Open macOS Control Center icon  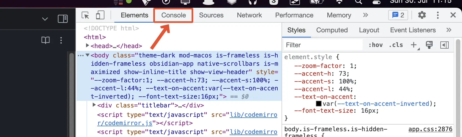pos(376,2)
